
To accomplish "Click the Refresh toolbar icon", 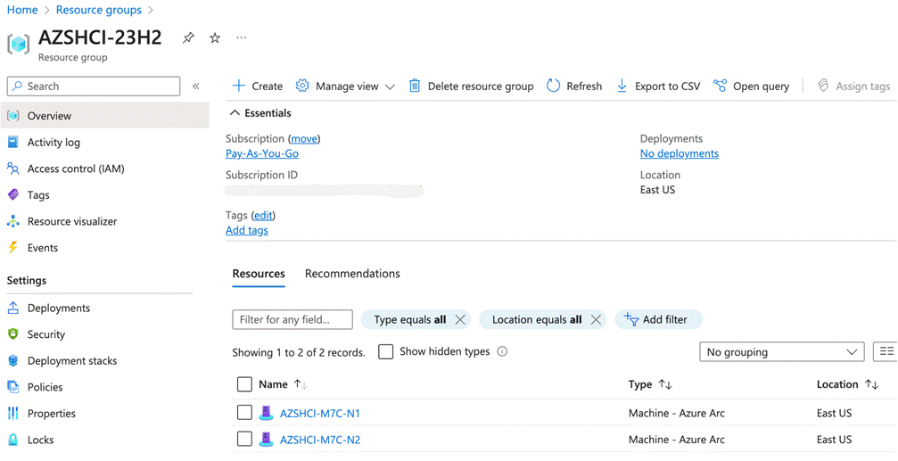I will (554, 86).
